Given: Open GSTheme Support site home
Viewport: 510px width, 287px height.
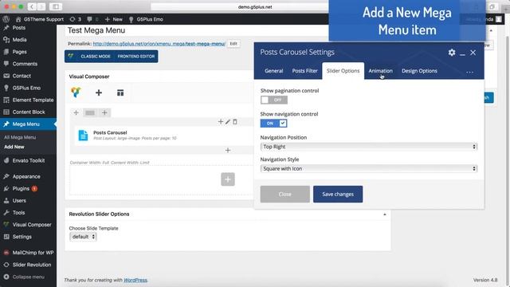Looking at the screenshot, I should [40, 19].
